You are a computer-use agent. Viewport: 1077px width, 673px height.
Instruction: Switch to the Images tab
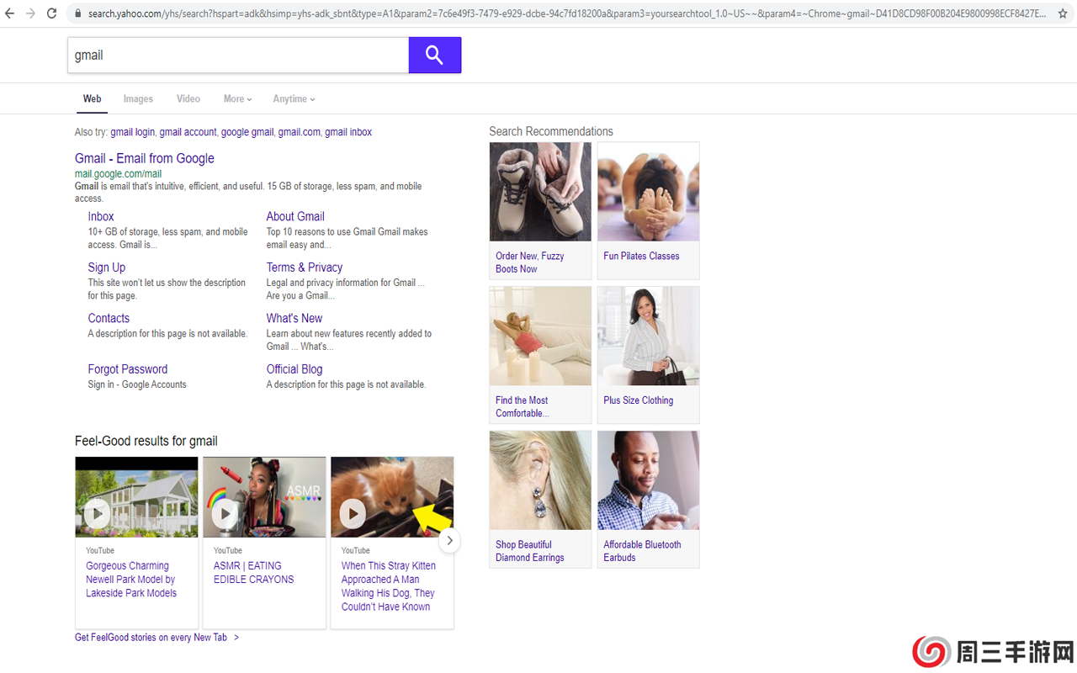(x=138, y=98)
